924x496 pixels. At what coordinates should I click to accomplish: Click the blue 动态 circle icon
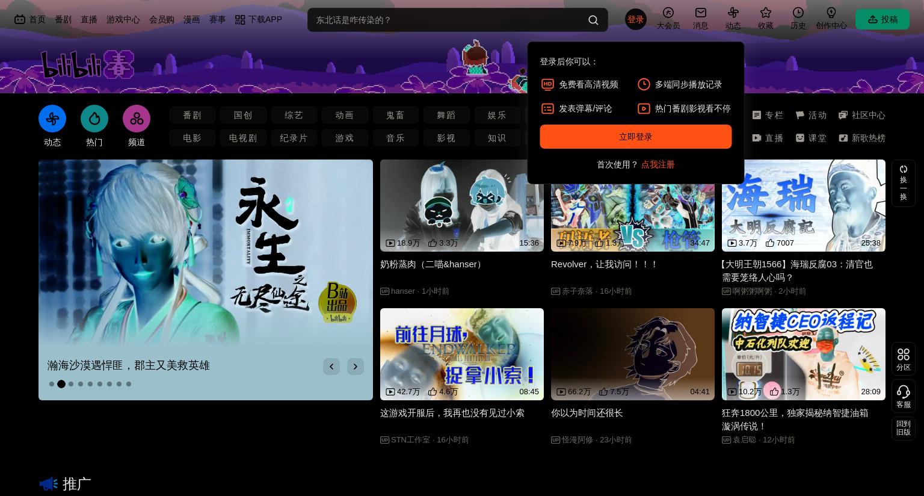click(x=52, y=119)
